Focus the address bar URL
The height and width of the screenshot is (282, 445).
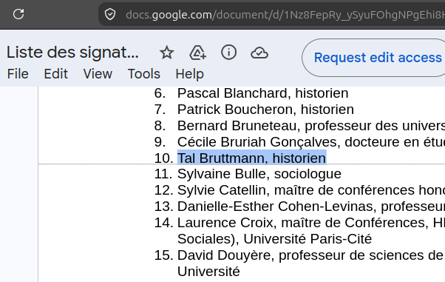pos(285,15)
